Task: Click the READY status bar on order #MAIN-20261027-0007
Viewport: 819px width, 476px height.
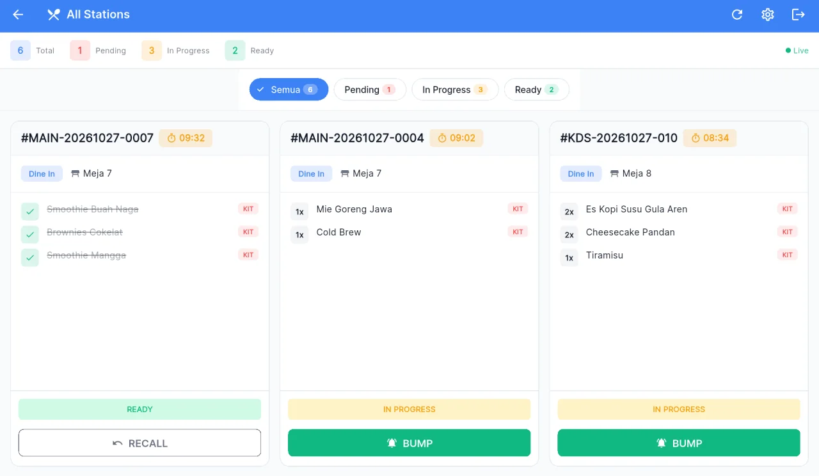Action: coord(139,409)
